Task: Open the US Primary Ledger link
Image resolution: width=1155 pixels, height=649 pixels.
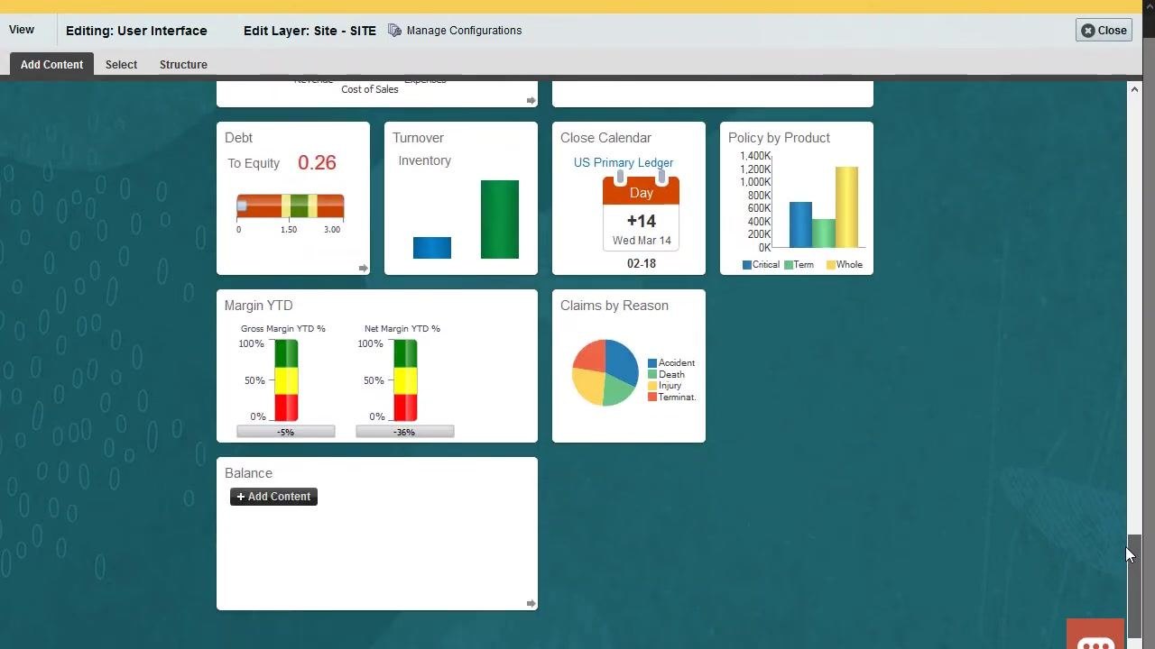Action: coord(624,163)
